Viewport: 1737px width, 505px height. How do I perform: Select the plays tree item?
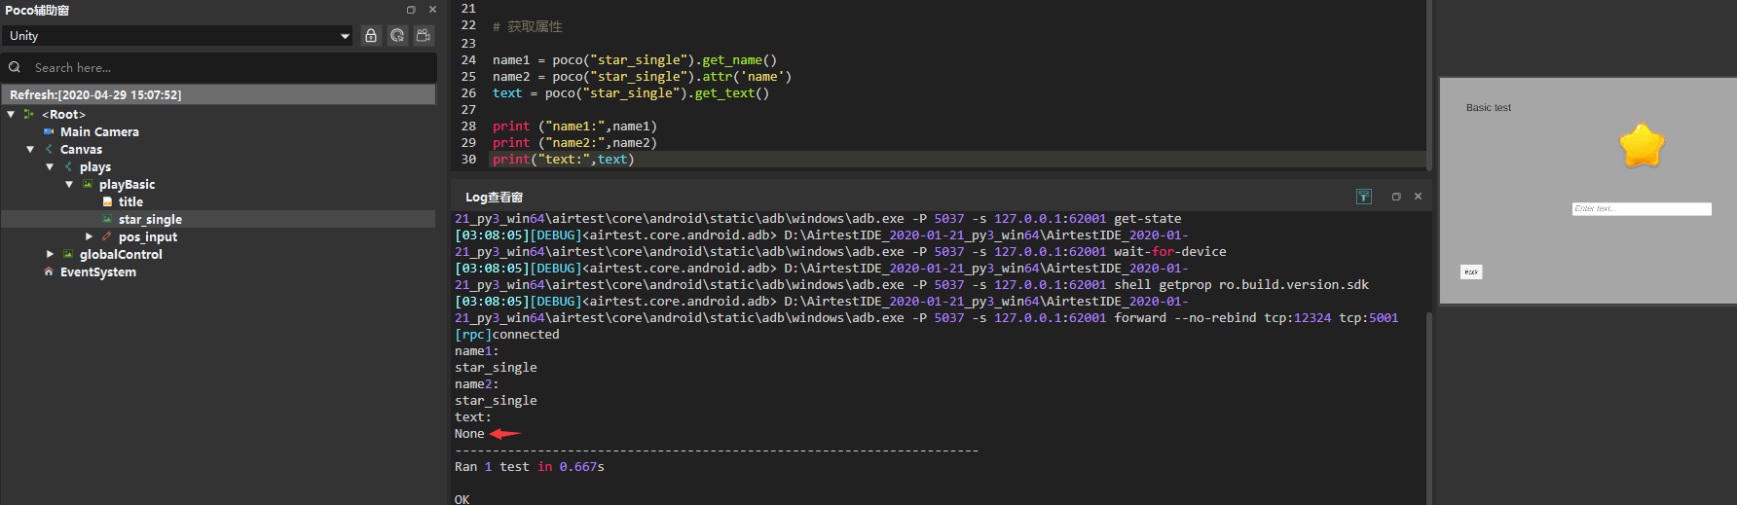pos(95,167)
